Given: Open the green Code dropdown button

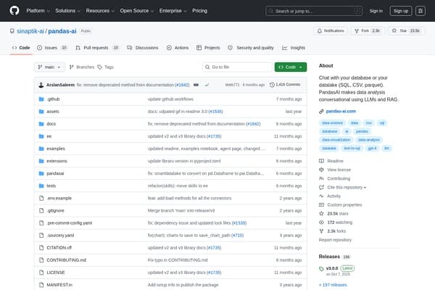Looking at the screenshot, I should click(291, 67).
